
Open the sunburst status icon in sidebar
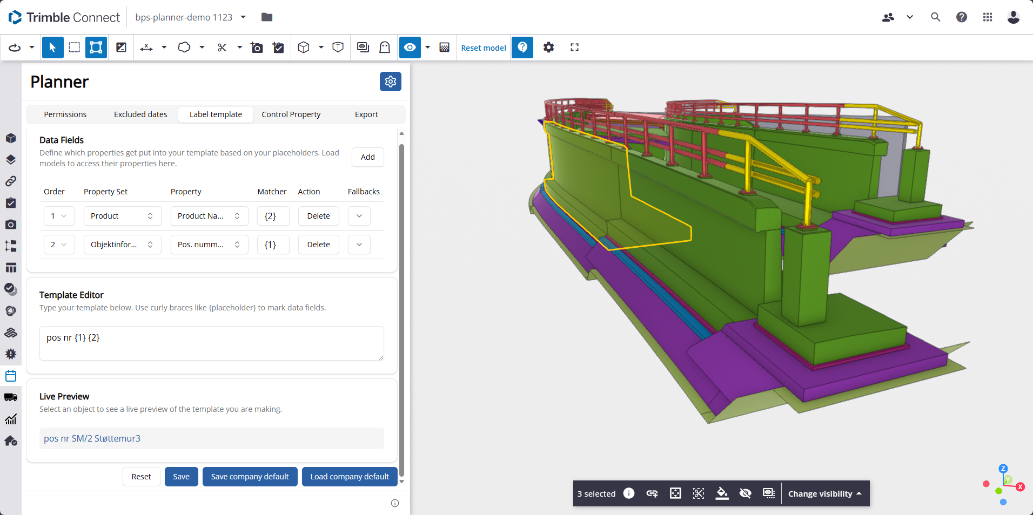coord(11,354)
